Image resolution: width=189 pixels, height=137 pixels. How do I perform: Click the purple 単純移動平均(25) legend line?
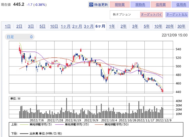[59, 124]
